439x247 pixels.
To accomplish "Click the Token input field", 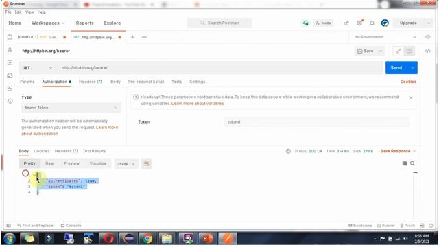I will click(316, 122).
